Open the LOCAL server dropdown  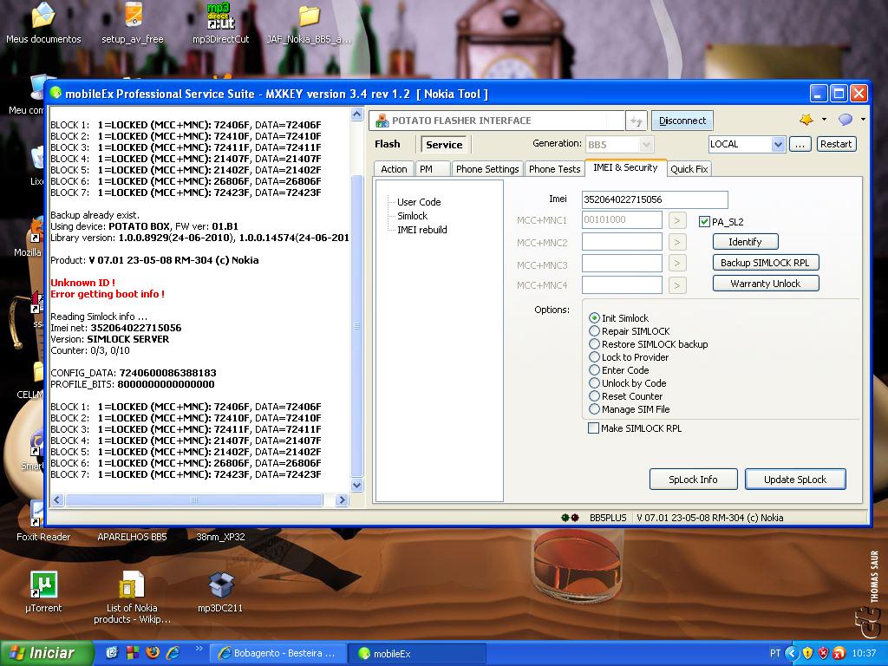click(x=778, y=145)
